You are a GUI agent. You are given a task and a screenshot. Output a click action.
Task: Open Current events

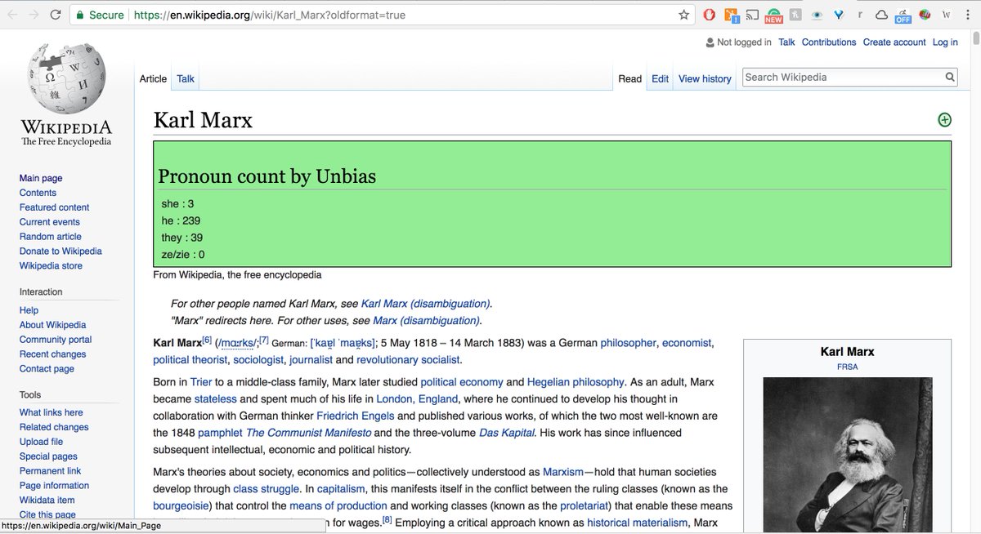pyautogui.click(x=50, y=222)
